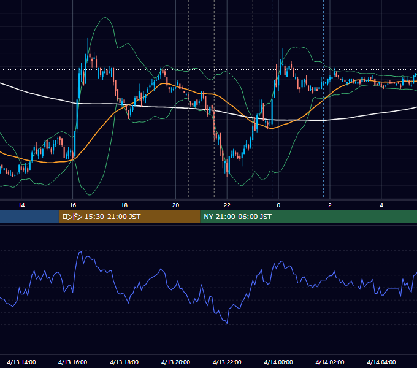Screen dimensions: 417x368
Task: Click the NY 21:00-06:00 JST session band
Action: [308, 217]
